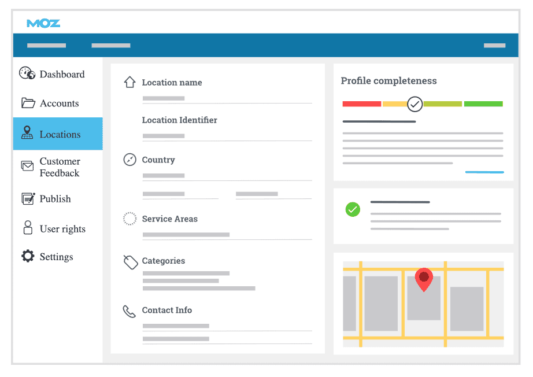Viewport: 533px width, 377px height.
Task: Click the red segment of profile completeness
Action: 361,104
